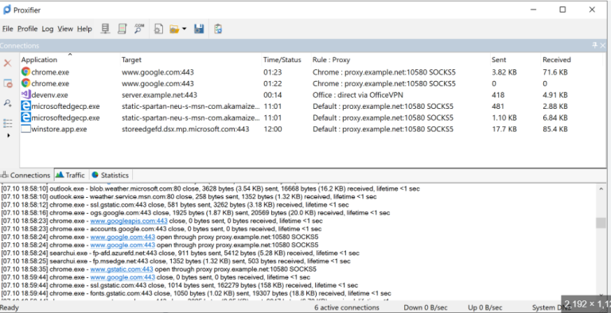Sort by the Target column header

(x=131, y=60)
